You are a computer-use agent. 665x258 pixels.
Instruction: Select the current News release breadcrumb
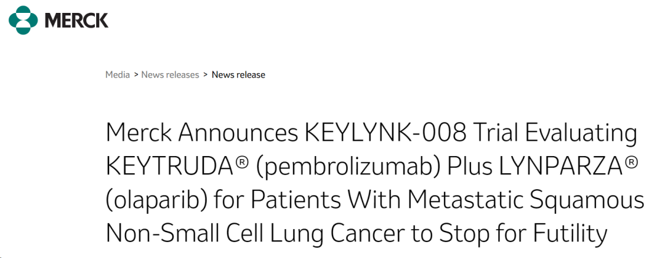coord(238,75)
